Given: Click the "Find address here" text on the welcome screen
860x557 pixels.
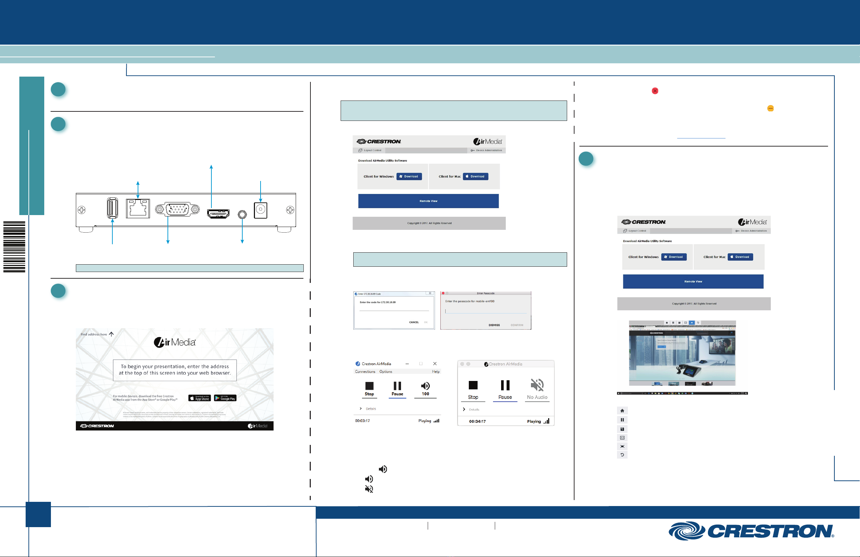Looking at the screenshot, I should pyautogui.click(x=94, y=335).
